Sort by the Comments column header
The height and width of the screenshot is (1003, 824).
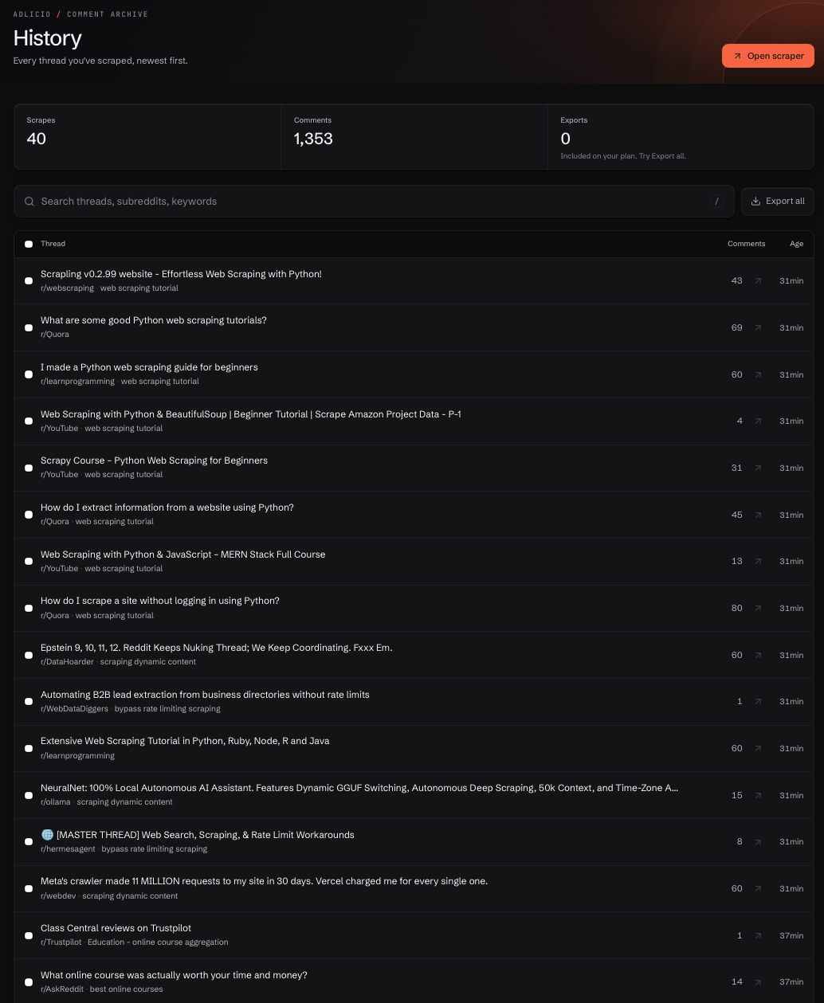pos(746,244)
